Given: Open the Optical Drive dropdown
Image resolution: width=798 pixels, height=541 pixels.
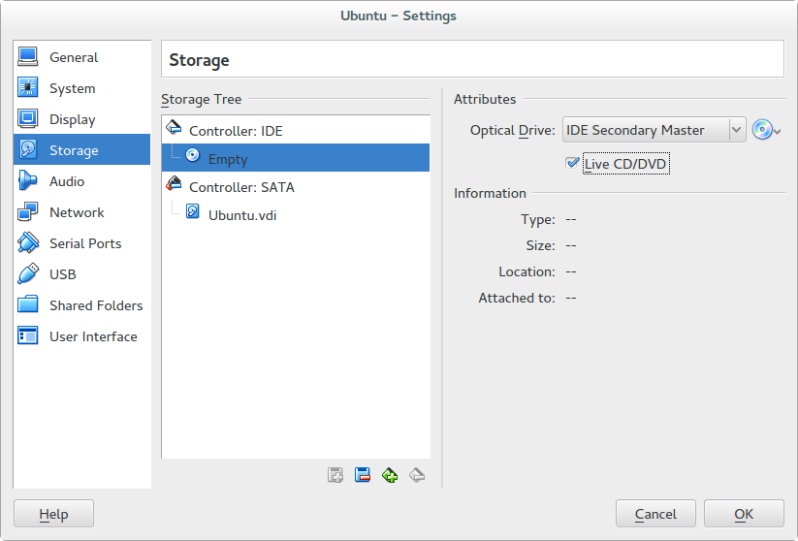Looking at the screenshot, I should [654, 130].
